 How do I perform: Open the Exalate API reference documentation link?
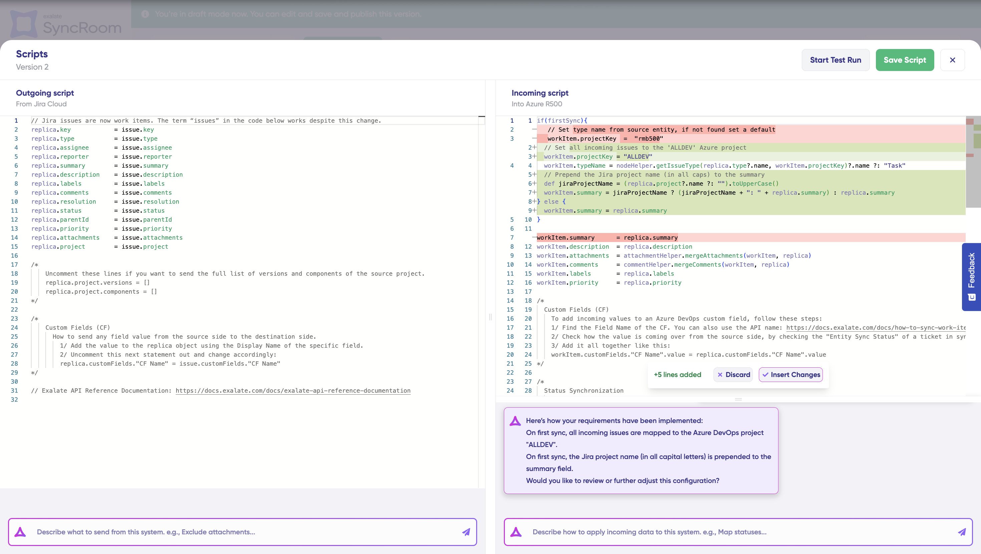[293, 390]
